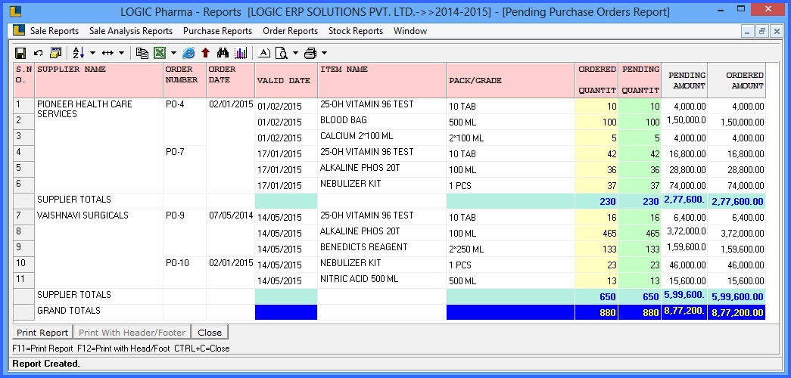Click pack cell 2*250 ML

pos(510,249)
